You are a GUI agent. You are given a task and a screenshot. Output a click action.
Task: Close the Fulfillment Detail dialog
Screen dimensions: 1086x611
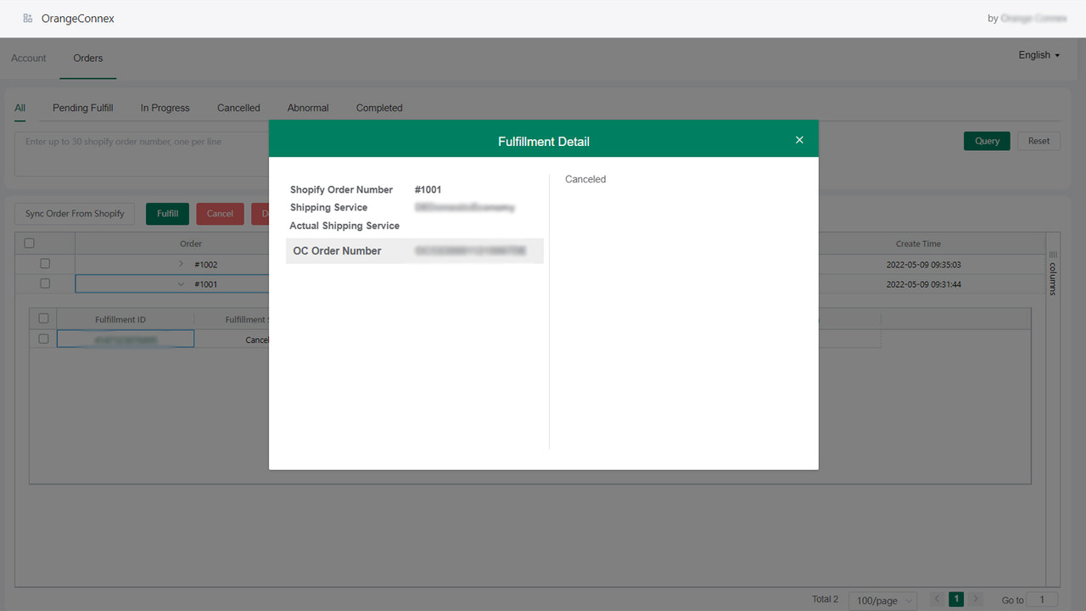coord(798,139)
